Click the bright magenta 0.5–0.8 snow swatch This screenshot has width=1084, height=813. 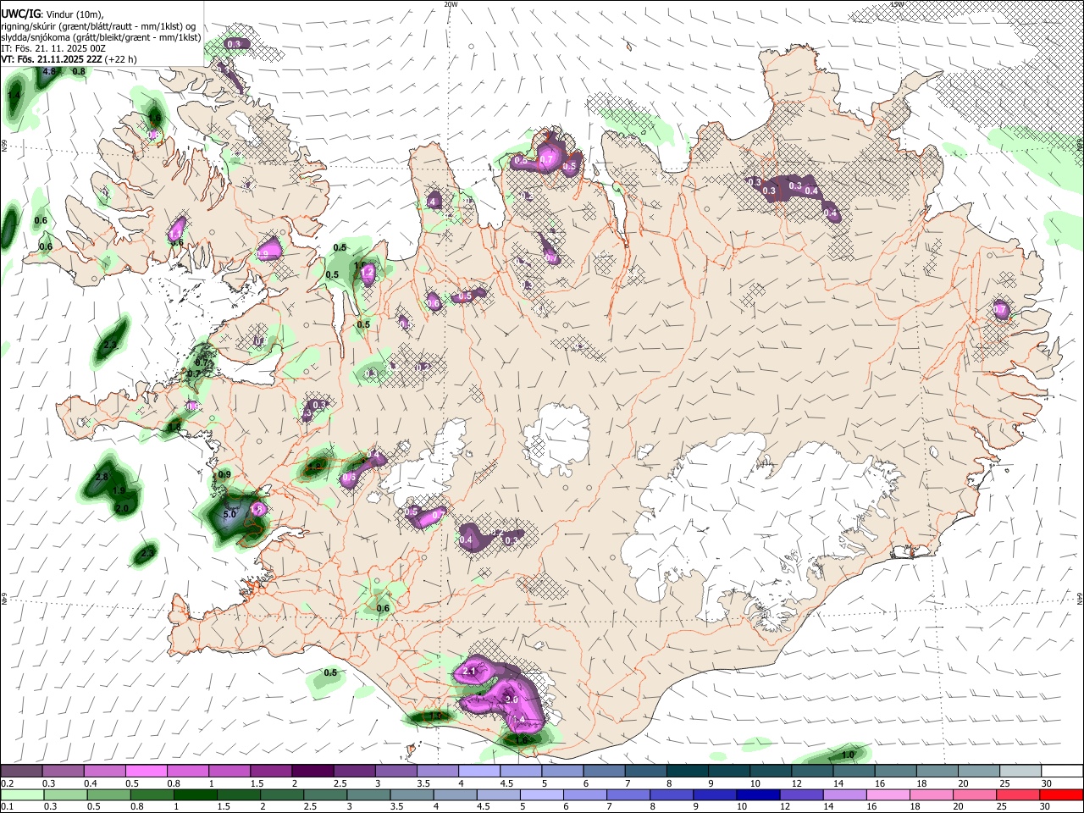(x=147, y=771)
